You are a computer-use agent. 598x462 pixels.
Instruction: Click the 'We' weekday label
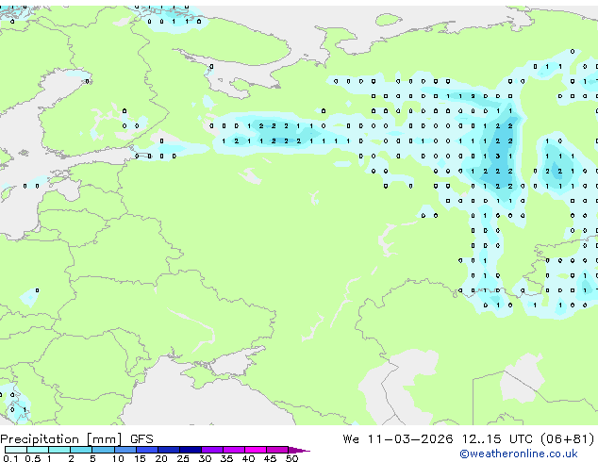351,439
